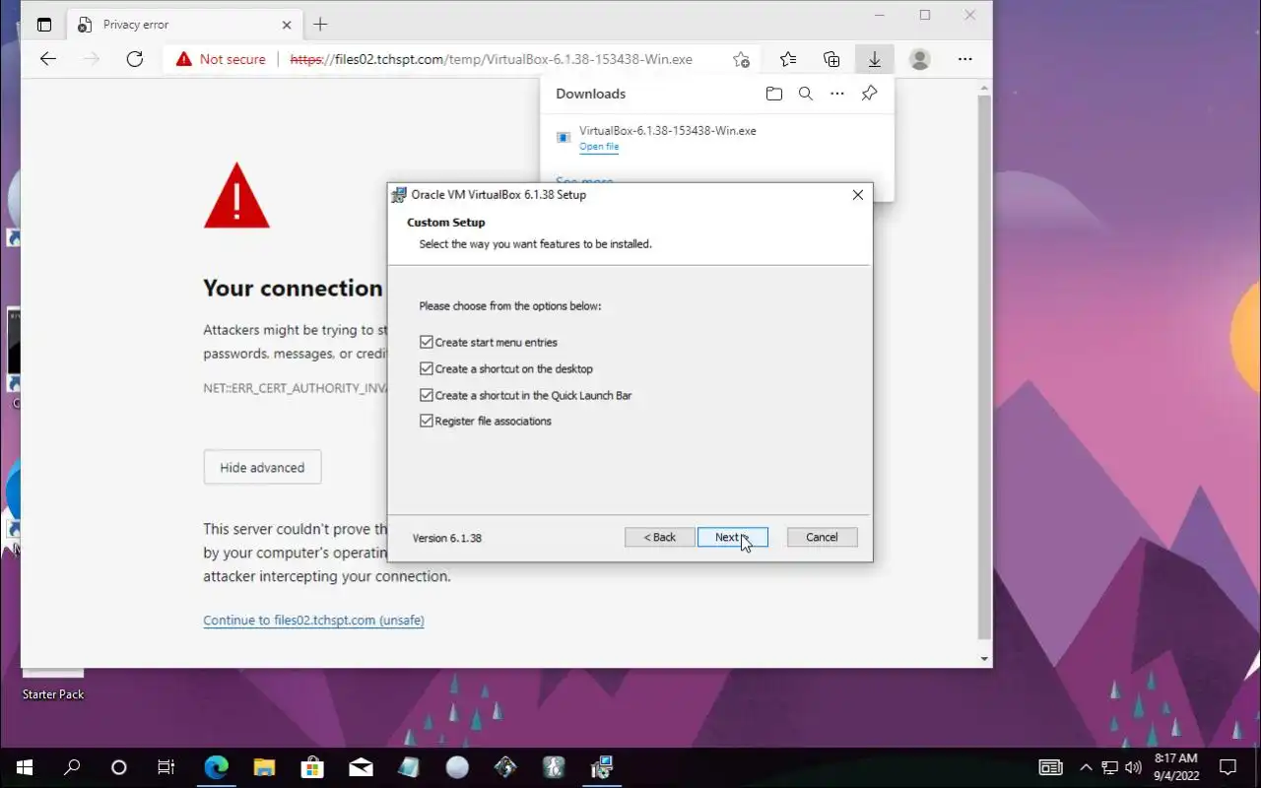Click the clock showing 8:17 AM

(1176, 767)
